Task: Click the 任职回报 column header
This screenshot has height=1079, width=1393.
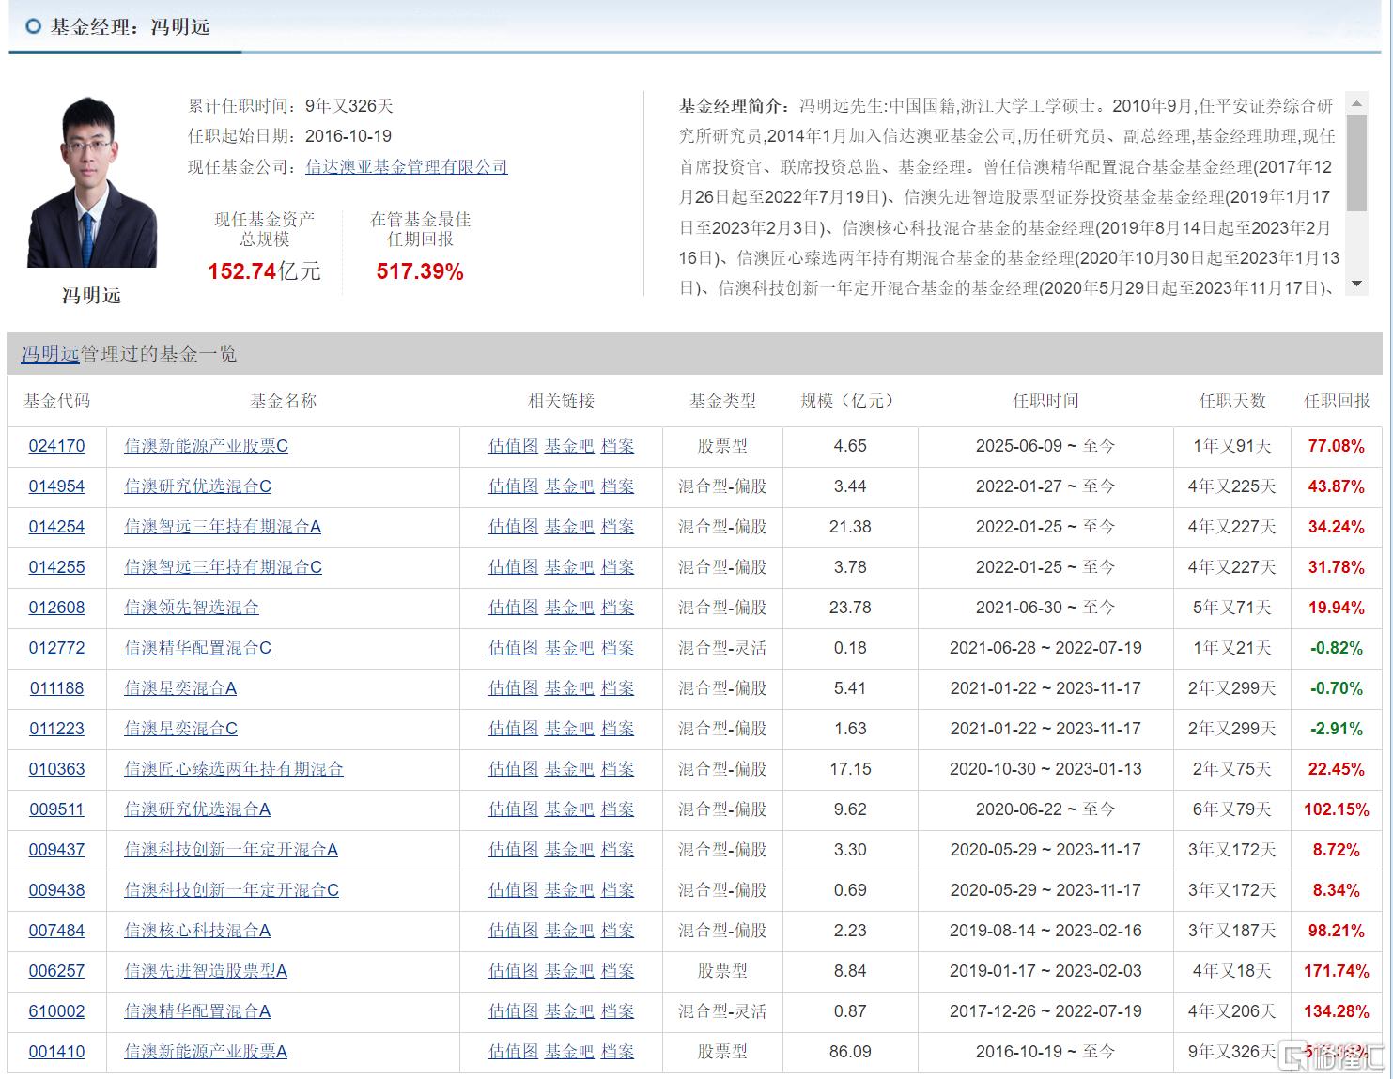Action: point(1336,401)
